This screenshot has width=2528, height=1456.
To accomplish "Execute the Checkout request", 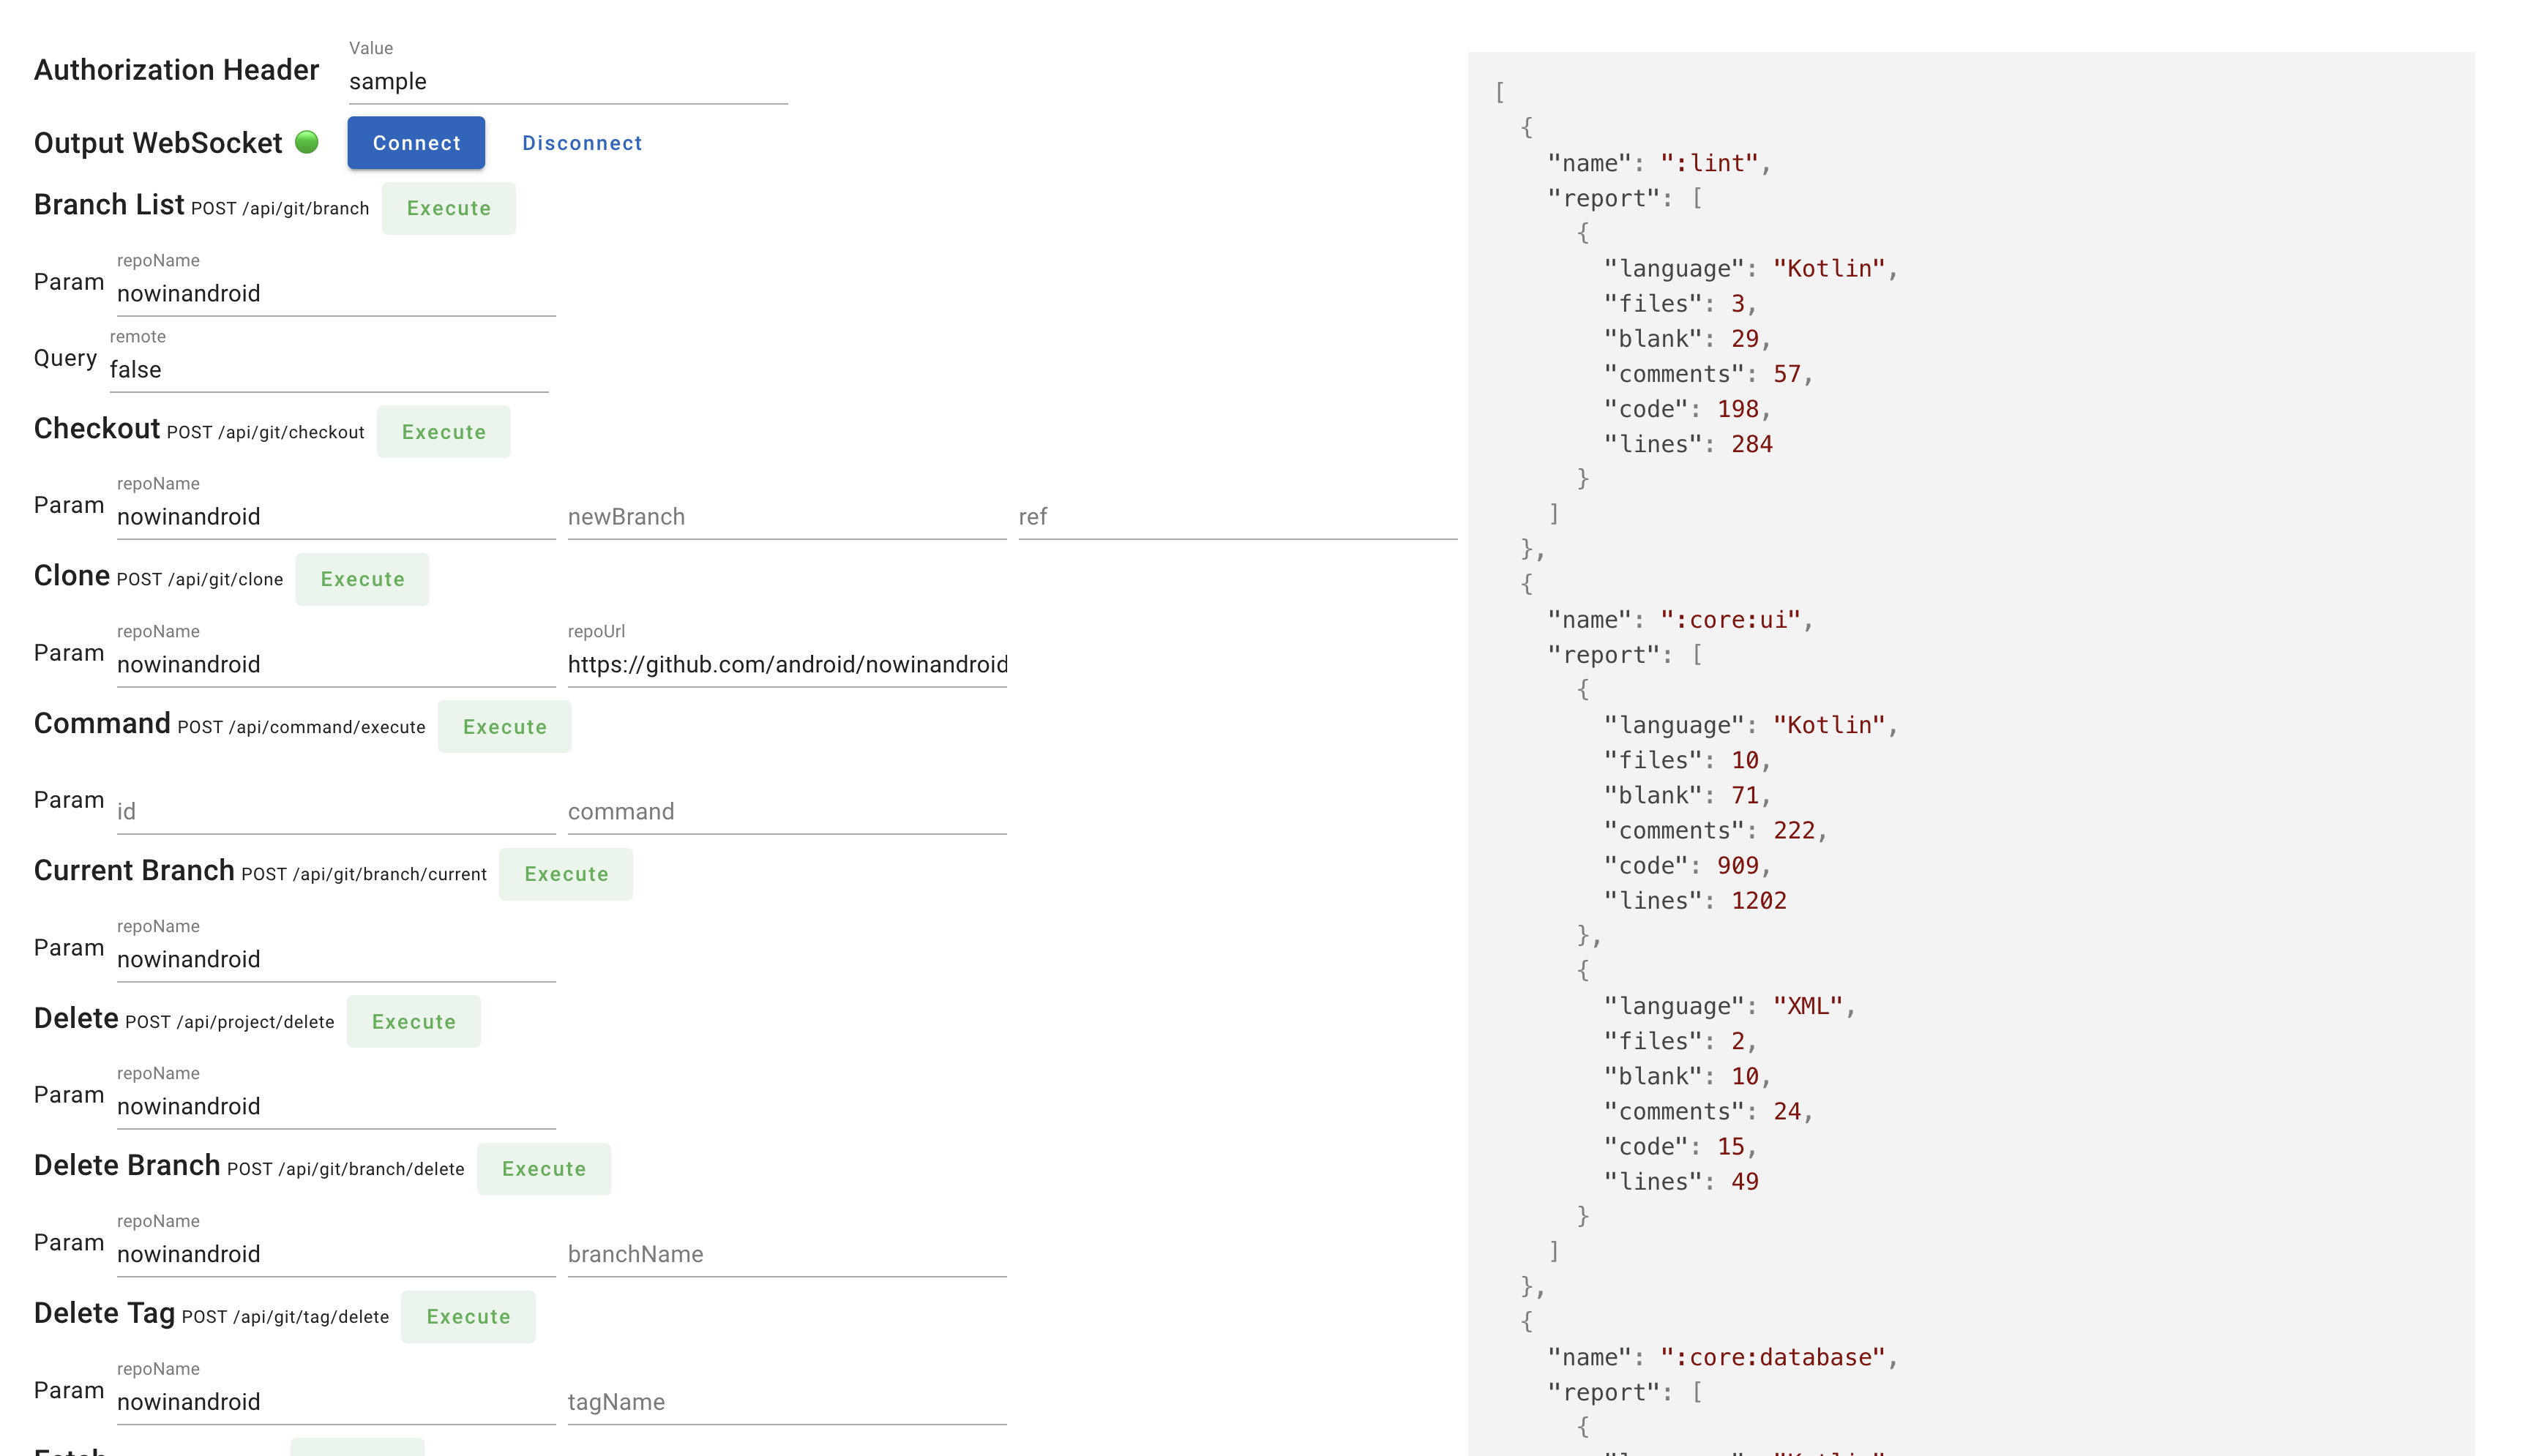I will click(443, 432).
